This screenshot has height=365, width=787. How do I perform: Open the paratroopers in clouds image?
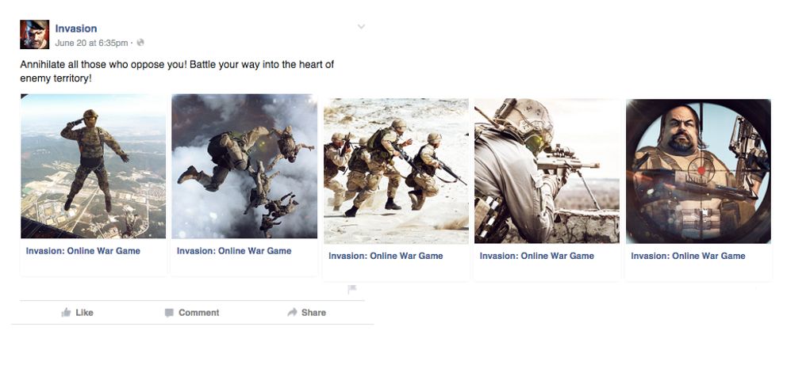tap(244, 166)
